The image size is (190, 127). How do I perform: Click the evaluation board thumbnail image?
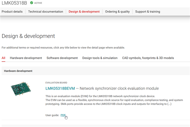click(21, 89)
